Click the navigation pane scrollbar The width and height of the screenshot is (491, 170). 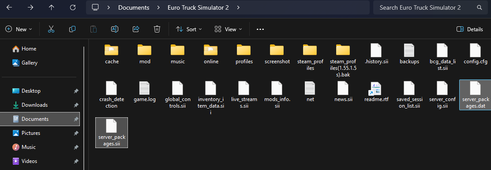(84, 108)
